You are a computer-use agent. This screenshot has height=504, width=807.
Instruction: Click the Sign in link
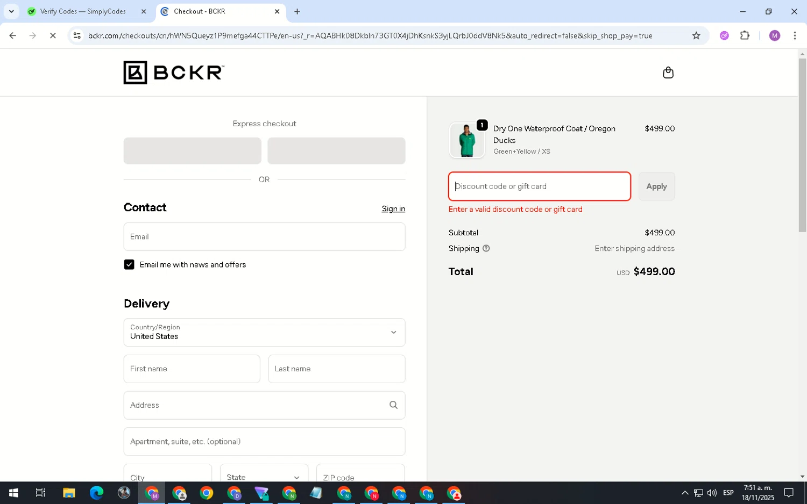click(x=393, y=208)
